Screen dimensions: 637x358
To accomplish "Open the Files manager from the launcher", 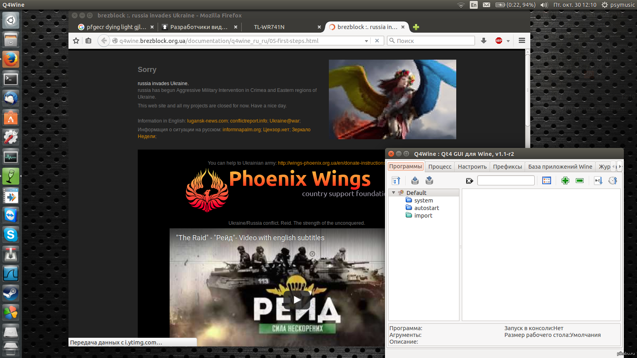I will (x=11, y=40).
